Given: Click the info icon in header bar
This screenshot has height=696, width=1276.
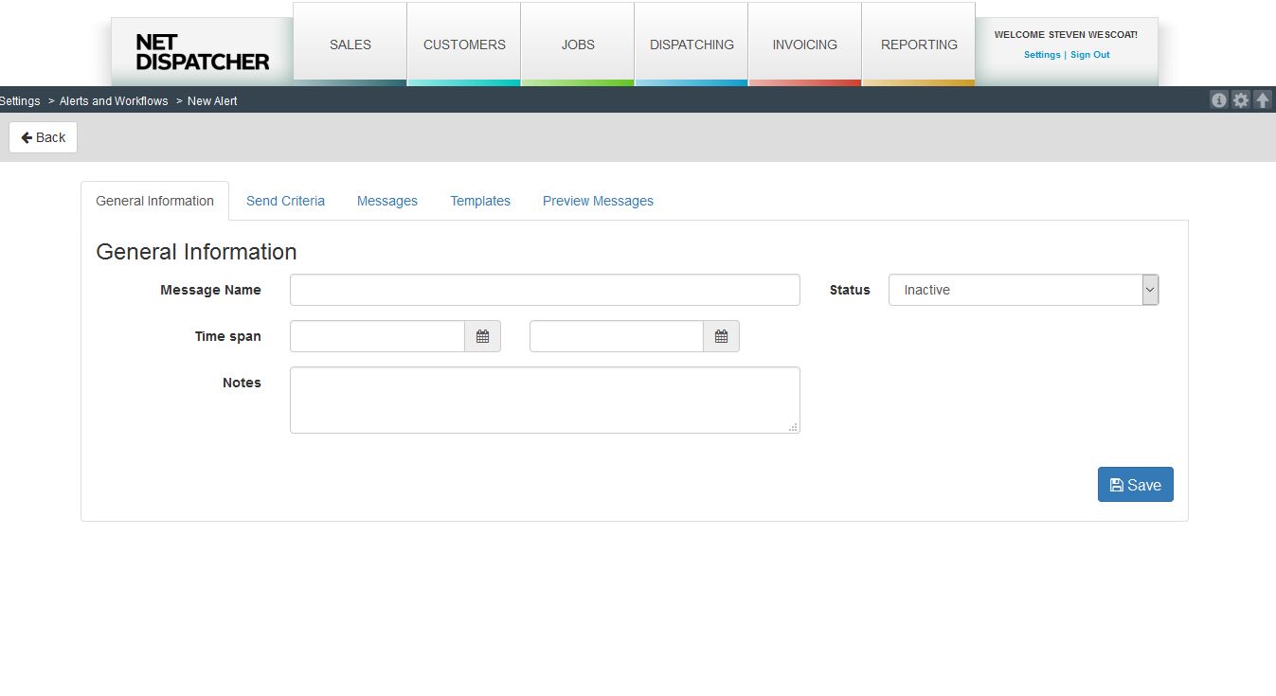Looking at the screenshot, I should (1219, 99).
